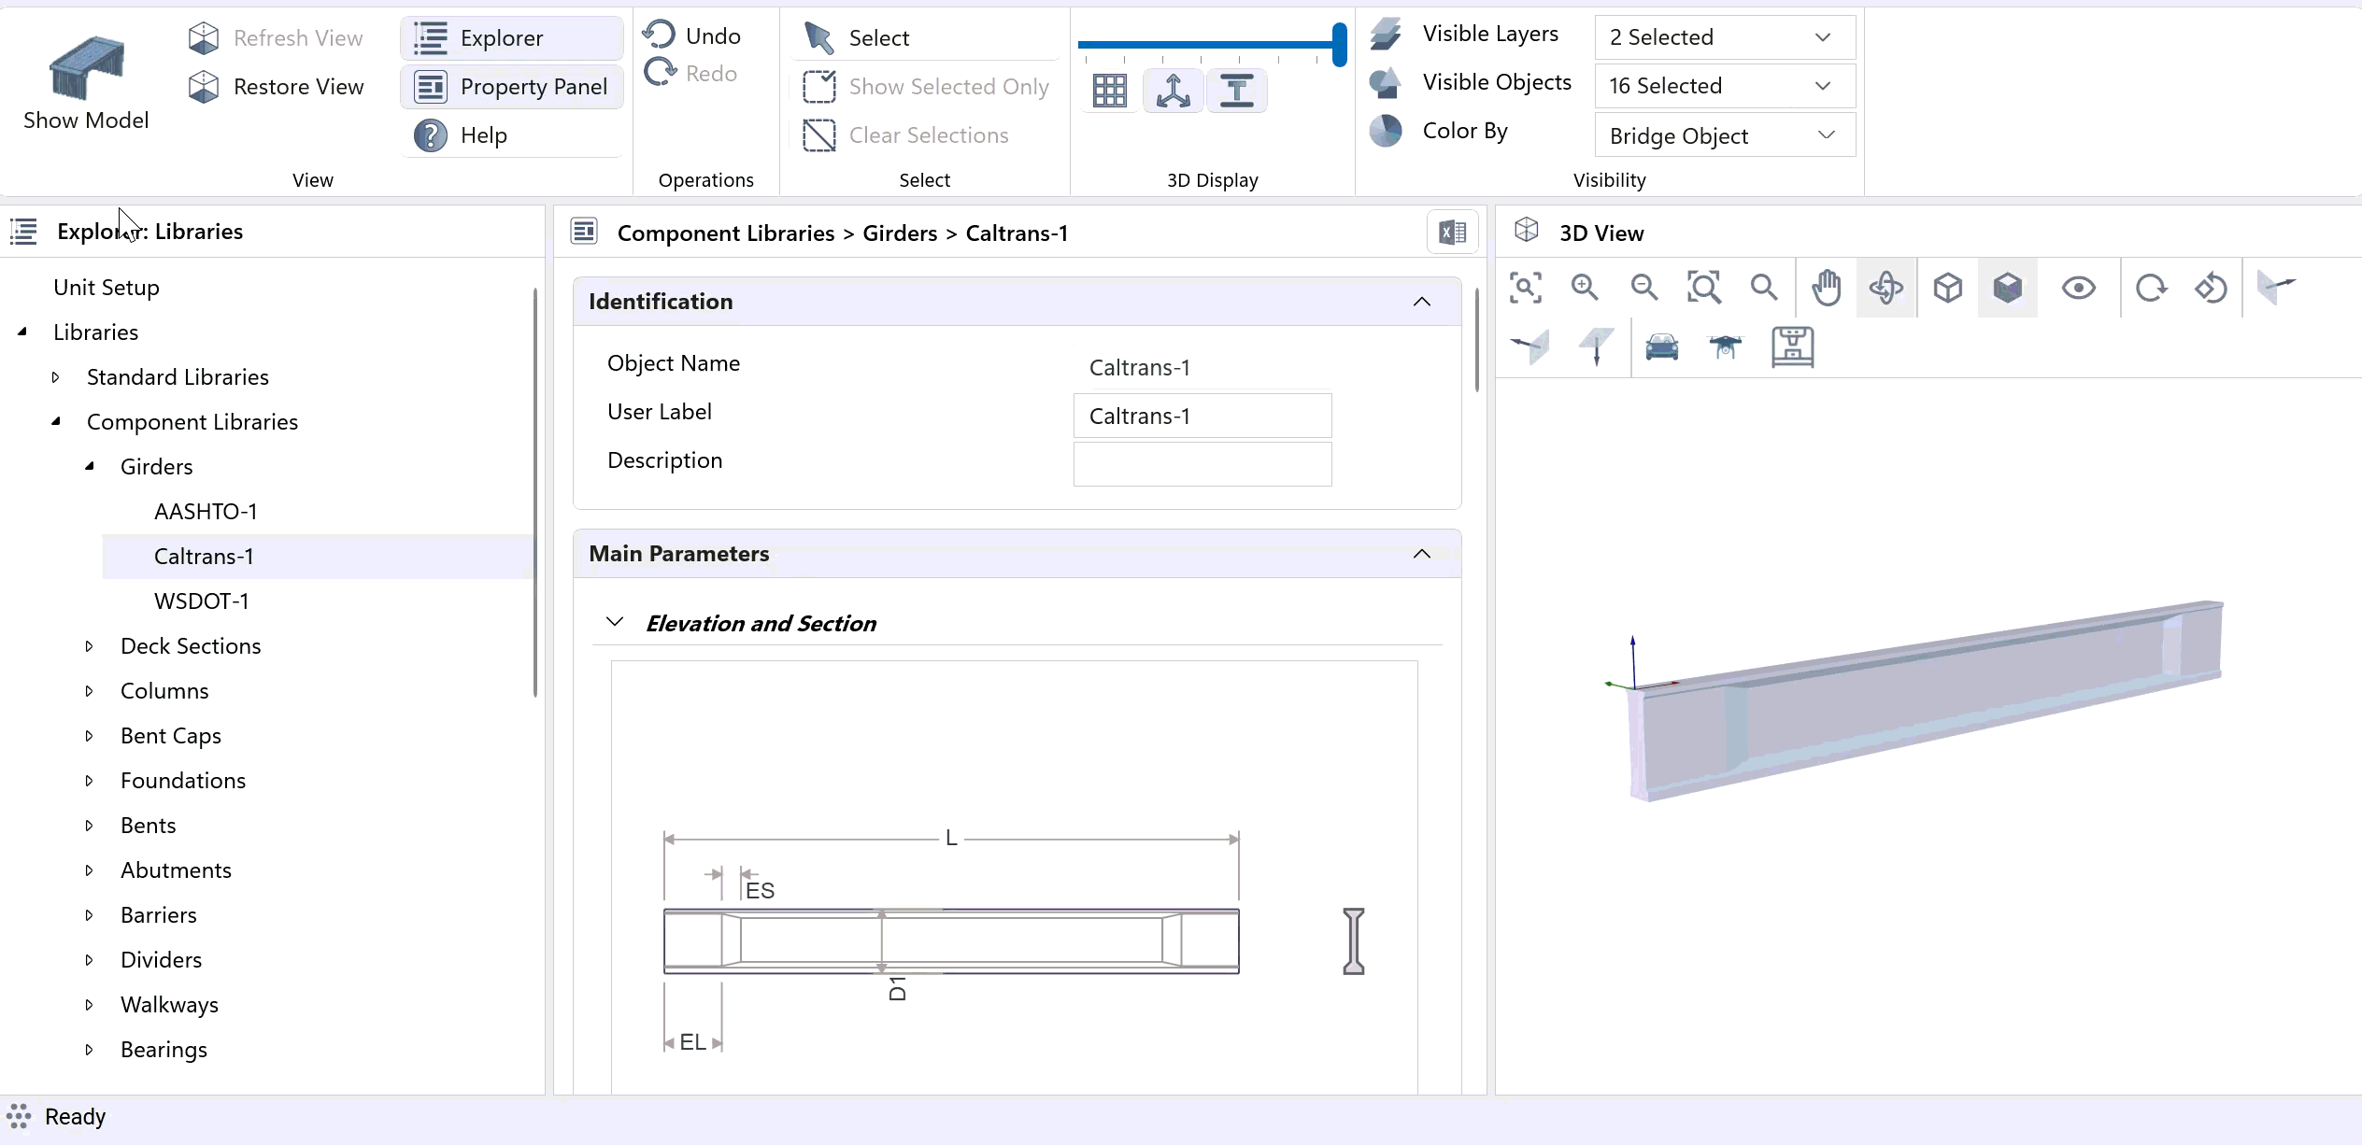Viewport: 2362px width, 1145px height.
Task: Click the zoom in magnifier icon
Action: (x=1585, y=288)
